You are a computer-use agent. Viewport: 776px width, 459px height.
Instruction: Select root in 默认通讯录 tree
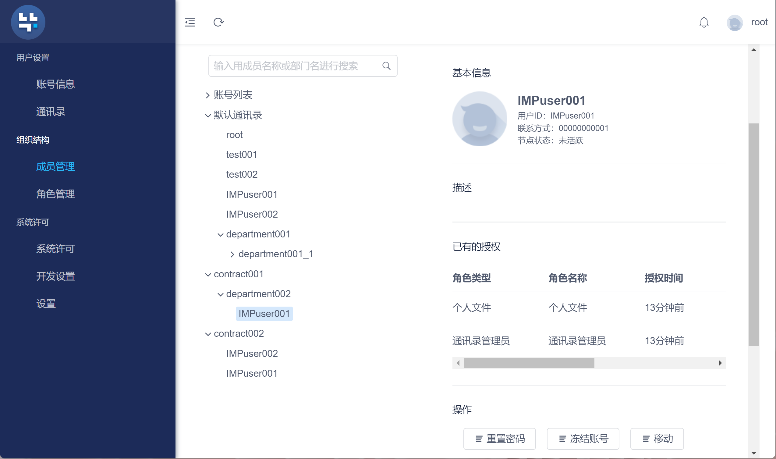pyautogui.click(x=234, y=135)
